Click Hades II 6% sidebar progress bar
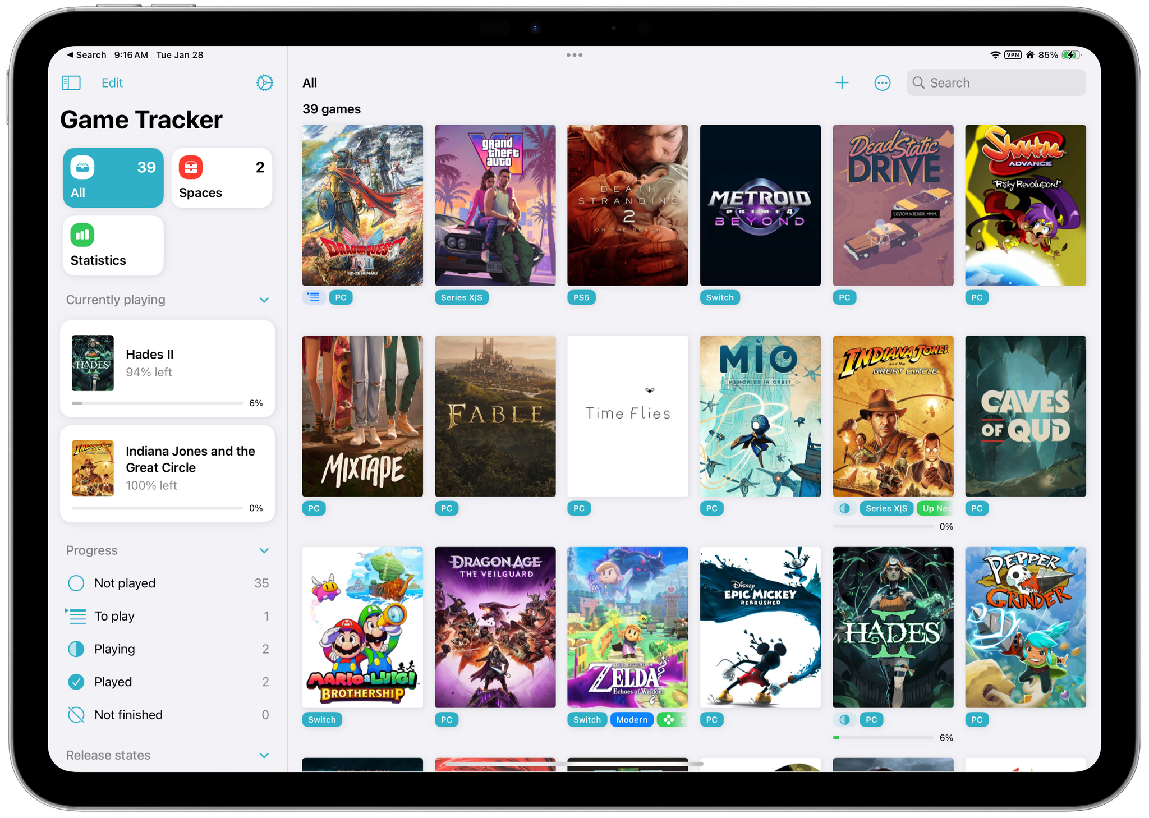The image size is (1149, 818). click(x=158, y=403)
